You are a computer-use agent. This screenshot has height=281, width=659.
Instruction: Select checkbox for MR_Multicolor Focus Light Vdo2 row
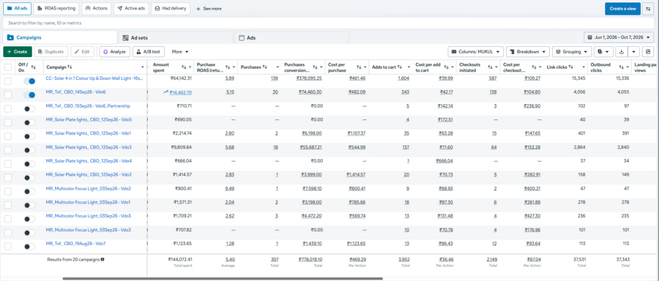8,191
